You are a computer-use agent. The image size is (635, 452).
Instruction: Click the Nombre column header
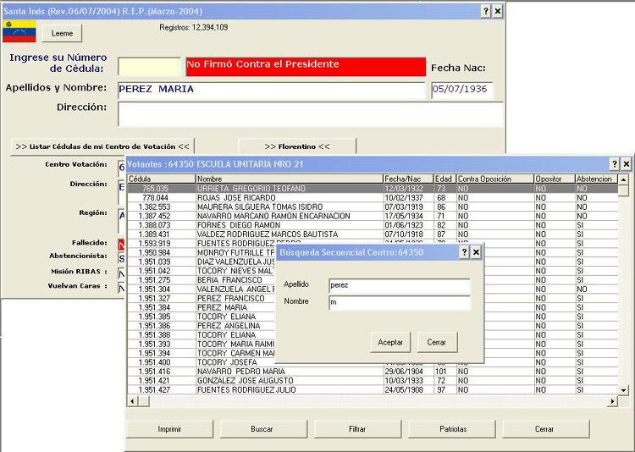[x=290, y=179]
